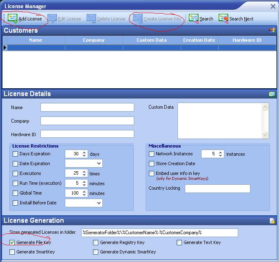Select the row indicator arrow in Customers grid
Image resolution: width=279 pixels, height=262 pixels.
tap(5, 47)
